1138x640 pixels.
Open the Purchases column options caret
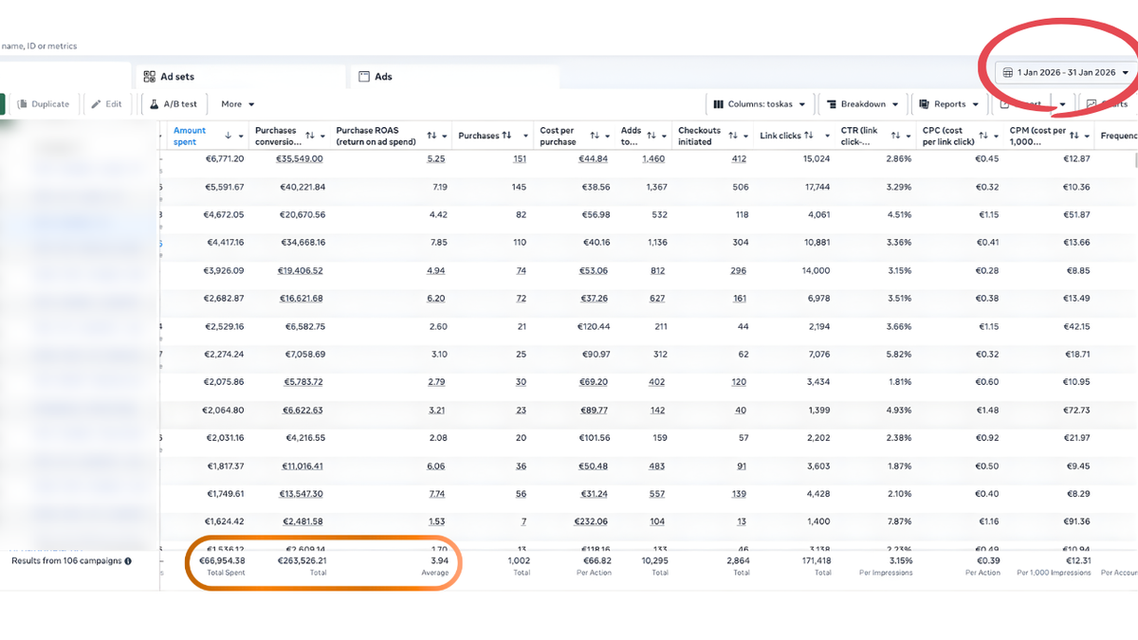pos(524,137)
